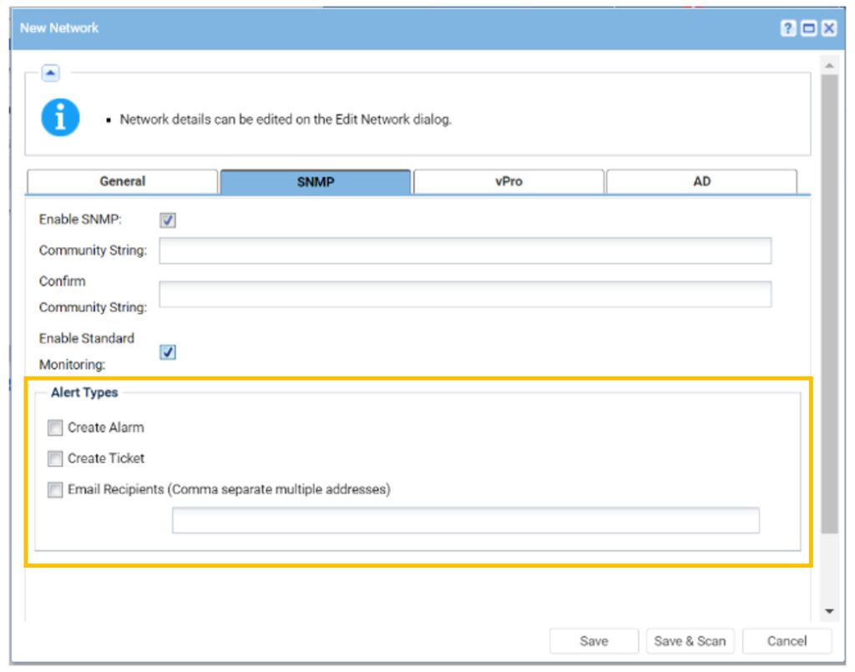Close the New Network dialog
855x672 pixels.
[x=829, y=28]
